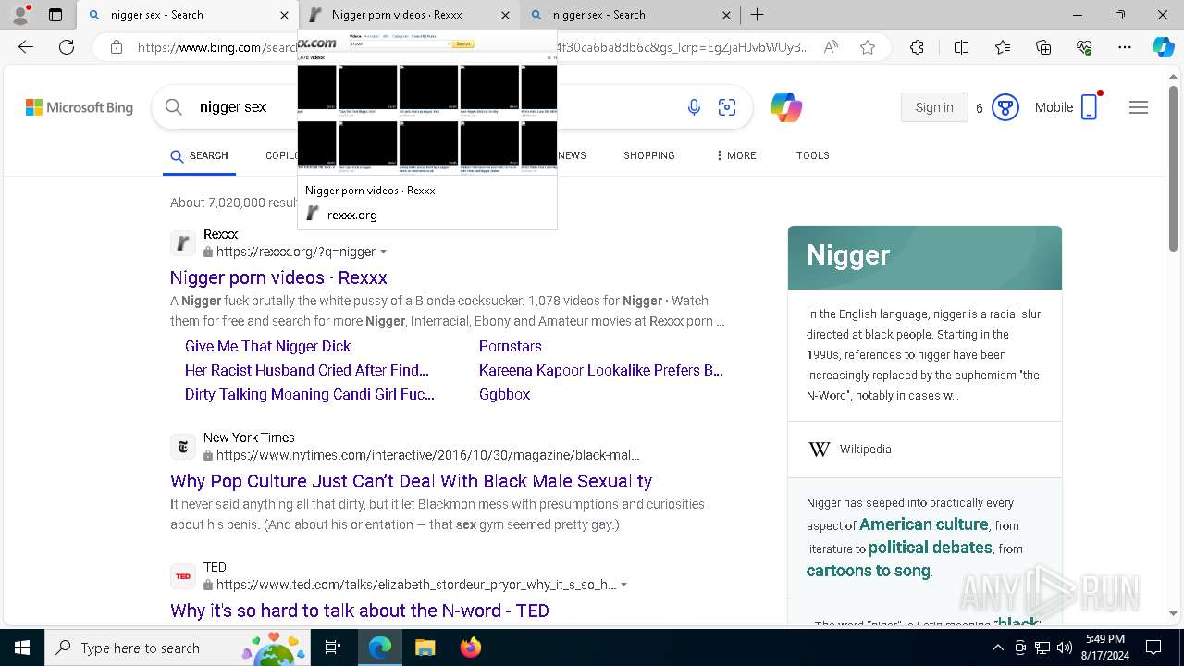Image resolution: width=1184 pixels, height=666 pixels.
Task: Click the magnifier search icon in the Bing search box
Action: (173, 107)
